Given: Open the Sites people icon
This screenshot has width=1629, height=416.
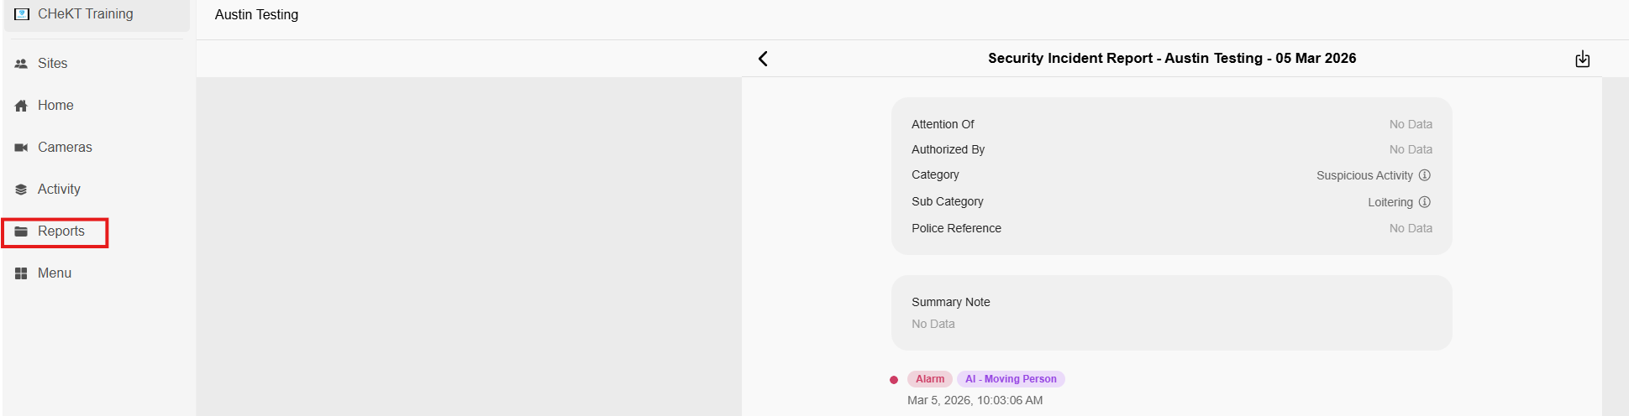Looking at the screenshot, I should tap(22, 64).
